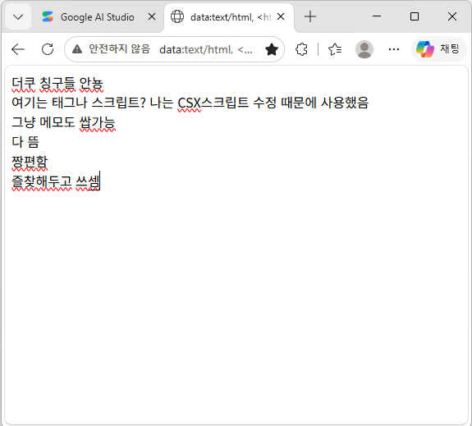Screen dimensions: 472x426
Task: Switch to the Google AI Studio tab
Action: pyautogui.click(x=97, y=17)
